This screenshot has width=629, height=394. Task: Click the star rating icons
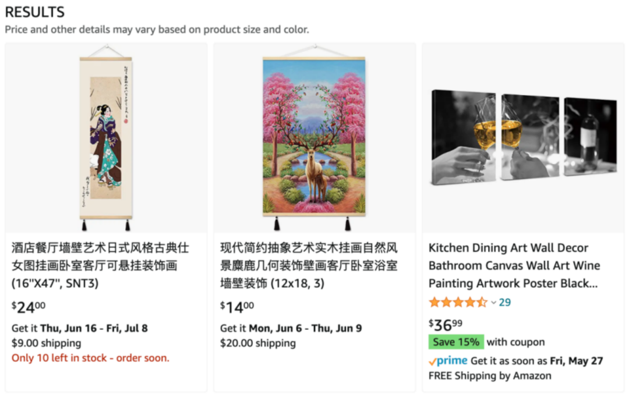coord(458,303)
